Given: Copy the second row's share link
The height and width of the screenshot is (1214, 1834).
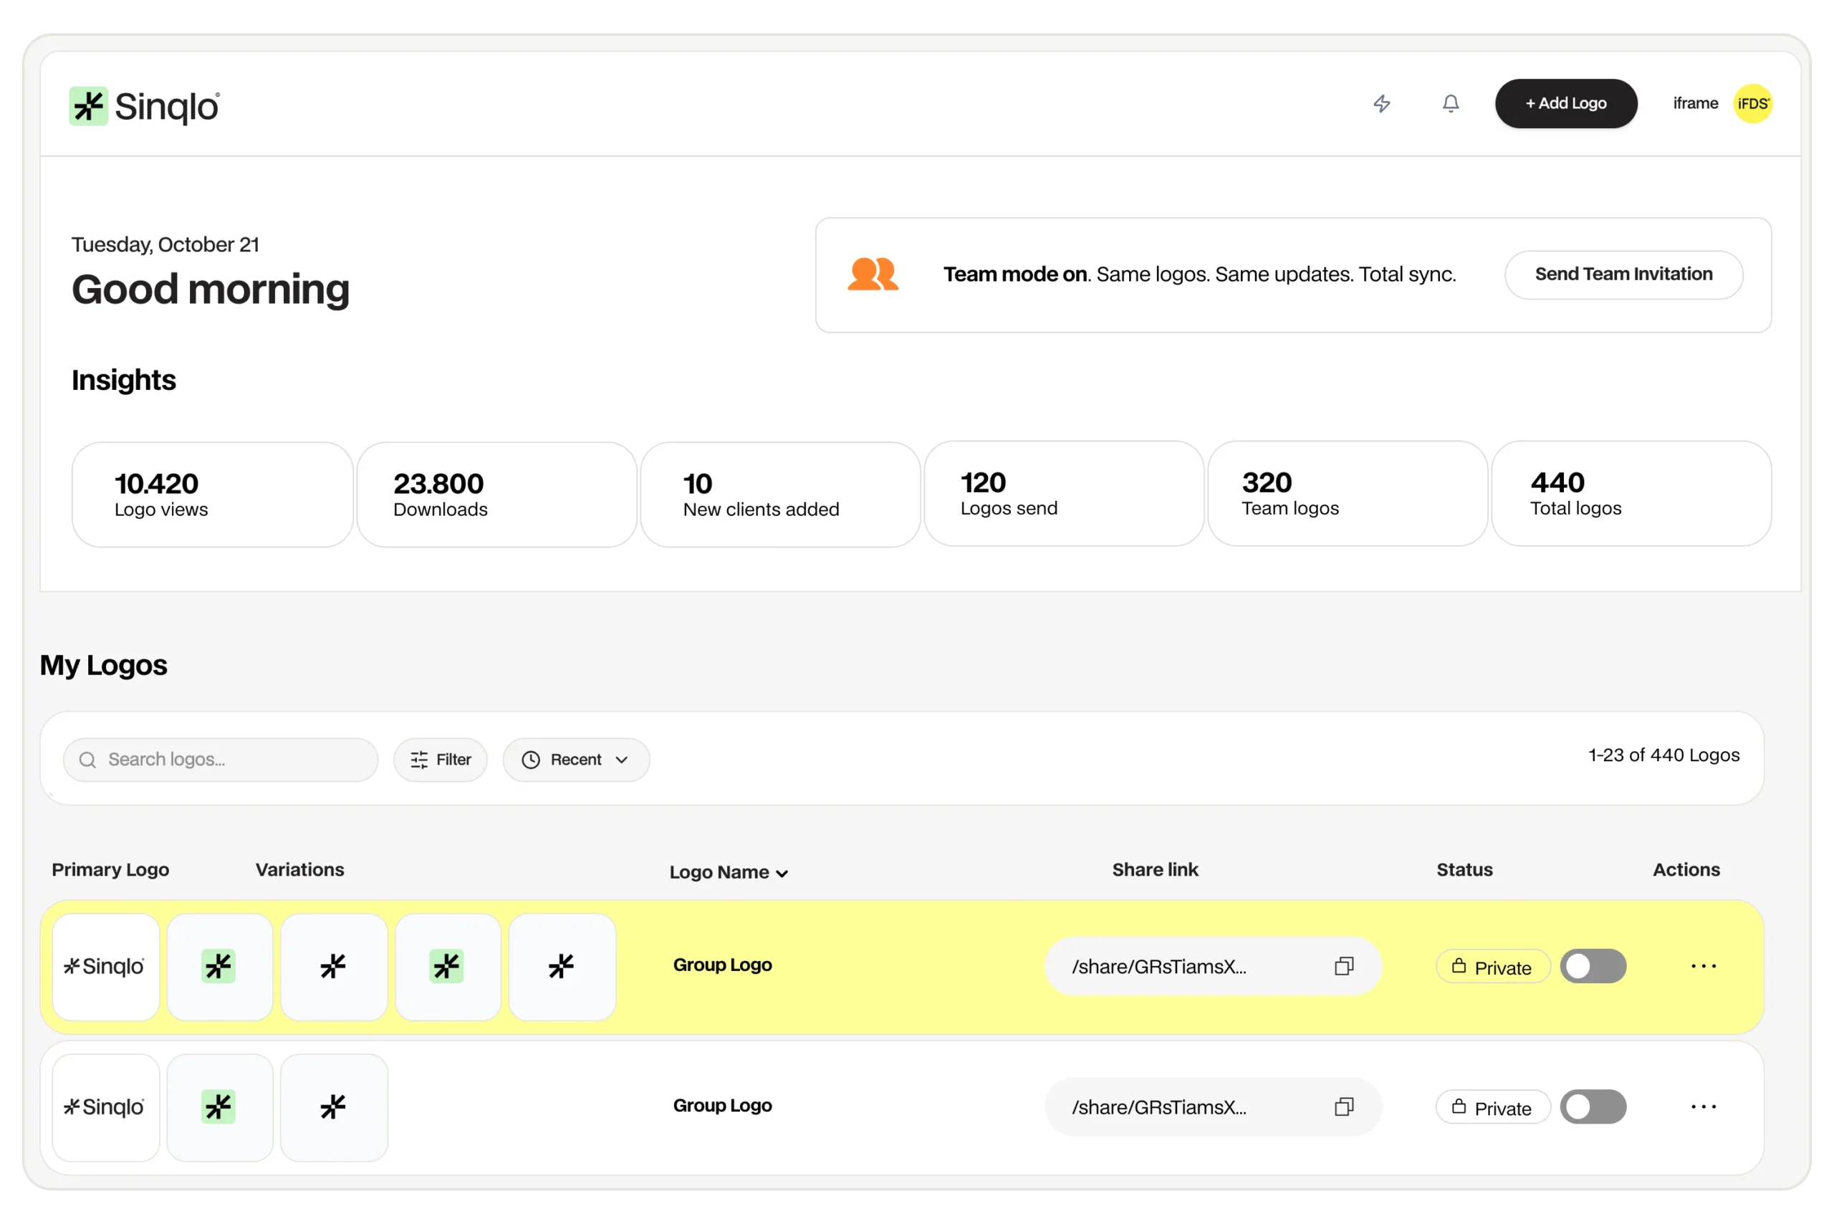Looking at the screenshot, I should [x=1344, y=1107].
